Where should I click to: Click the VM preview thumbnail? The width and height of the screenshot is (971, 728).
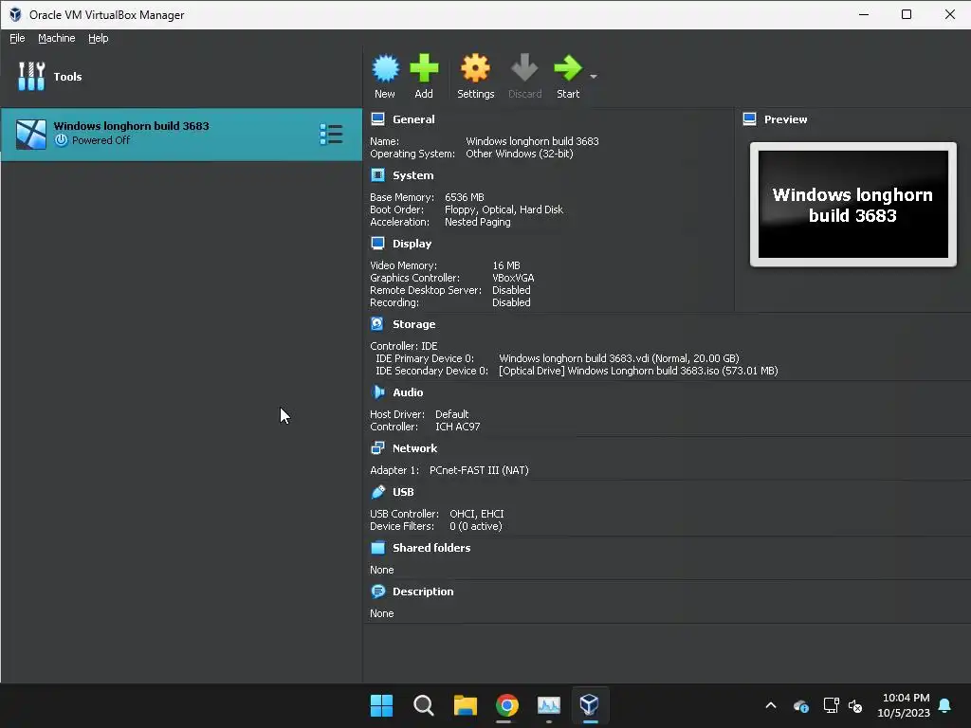pyautogui.click(x=852, y=205)
